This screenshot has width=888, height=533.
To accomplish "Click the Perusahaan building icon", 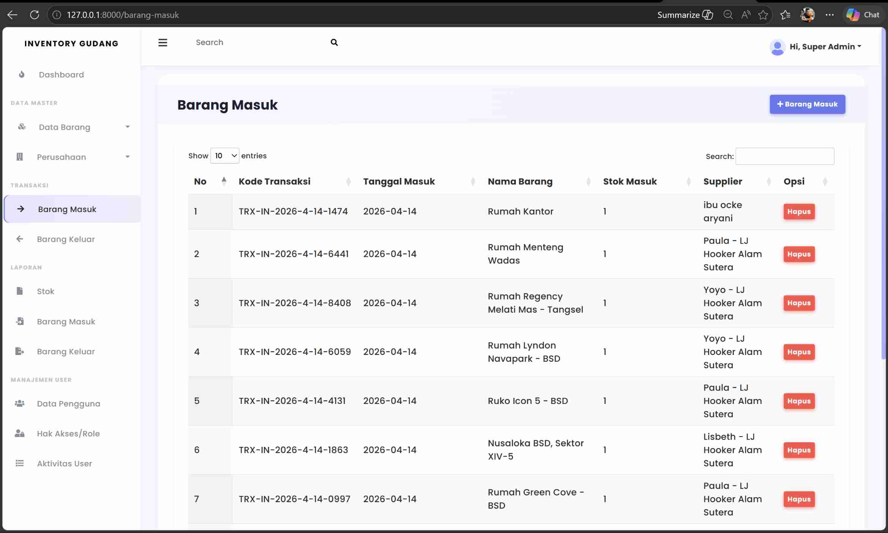I will pos(20,157).
